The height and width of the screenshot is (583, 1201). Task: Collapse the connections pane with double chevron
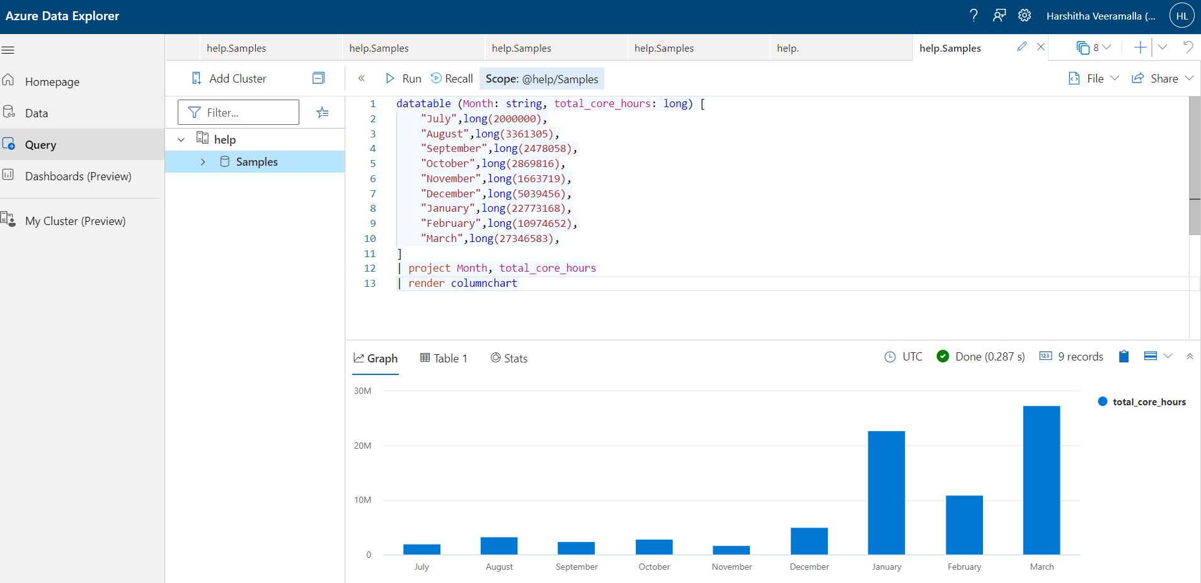(362, 78)
